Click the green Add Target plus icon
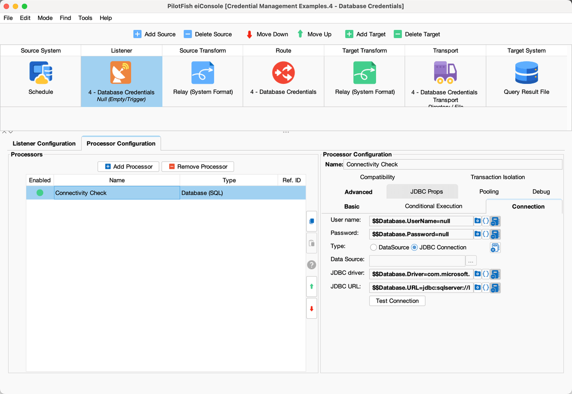572x394 pixels. tap(349, 34)
